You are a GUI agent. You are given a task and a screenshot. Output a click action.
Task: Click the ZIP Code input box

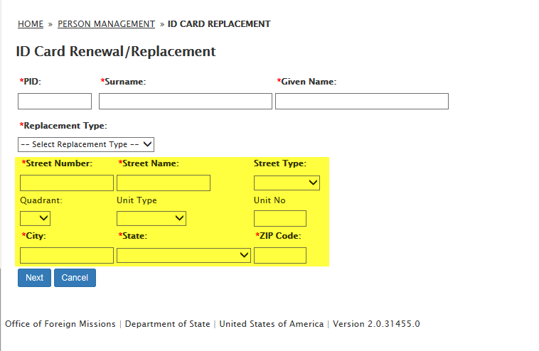(x=279, y=255)
